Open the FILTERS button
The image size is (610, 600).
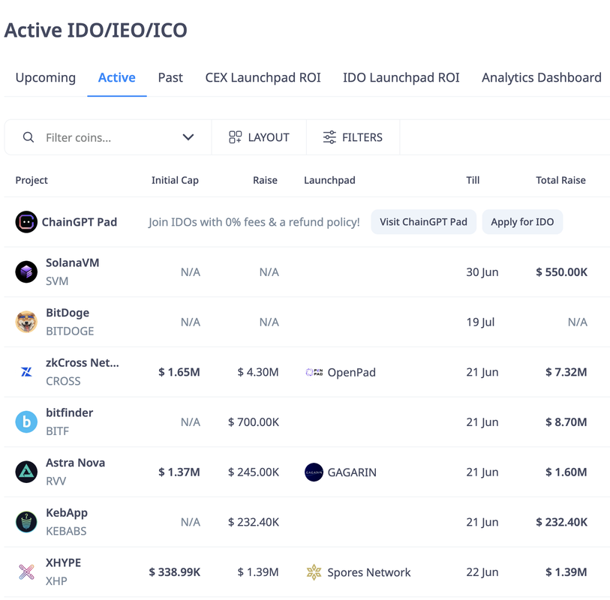[353, 137]
